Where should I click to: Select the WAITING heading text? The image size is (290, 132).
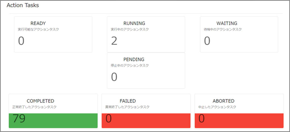(227, 23)
